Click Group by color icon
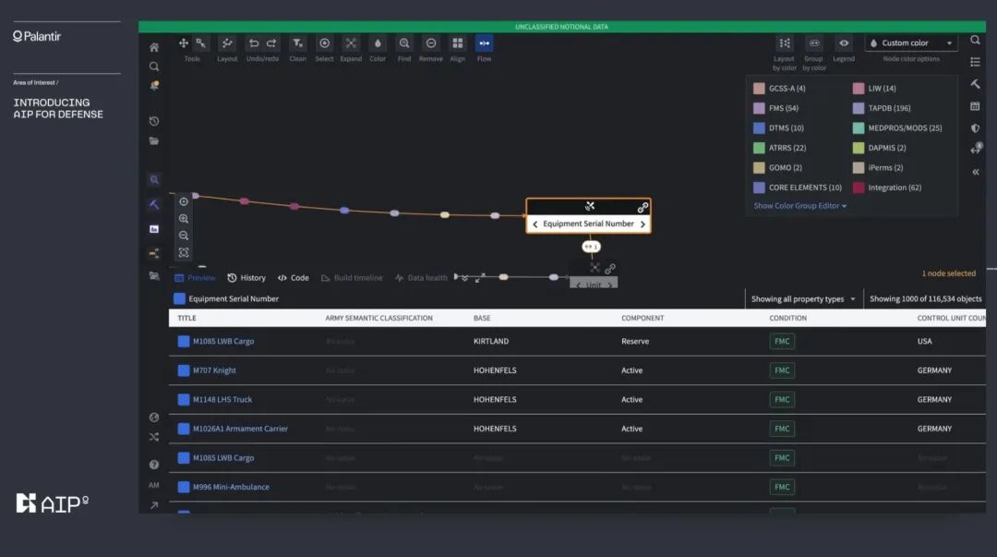The image size is (997, 557). [814, 43]
